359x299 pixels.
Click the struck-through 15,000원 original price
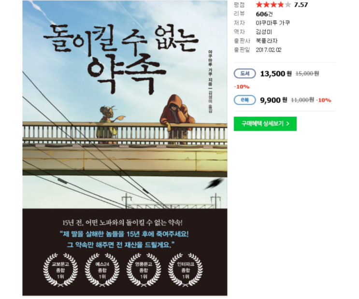307,73
